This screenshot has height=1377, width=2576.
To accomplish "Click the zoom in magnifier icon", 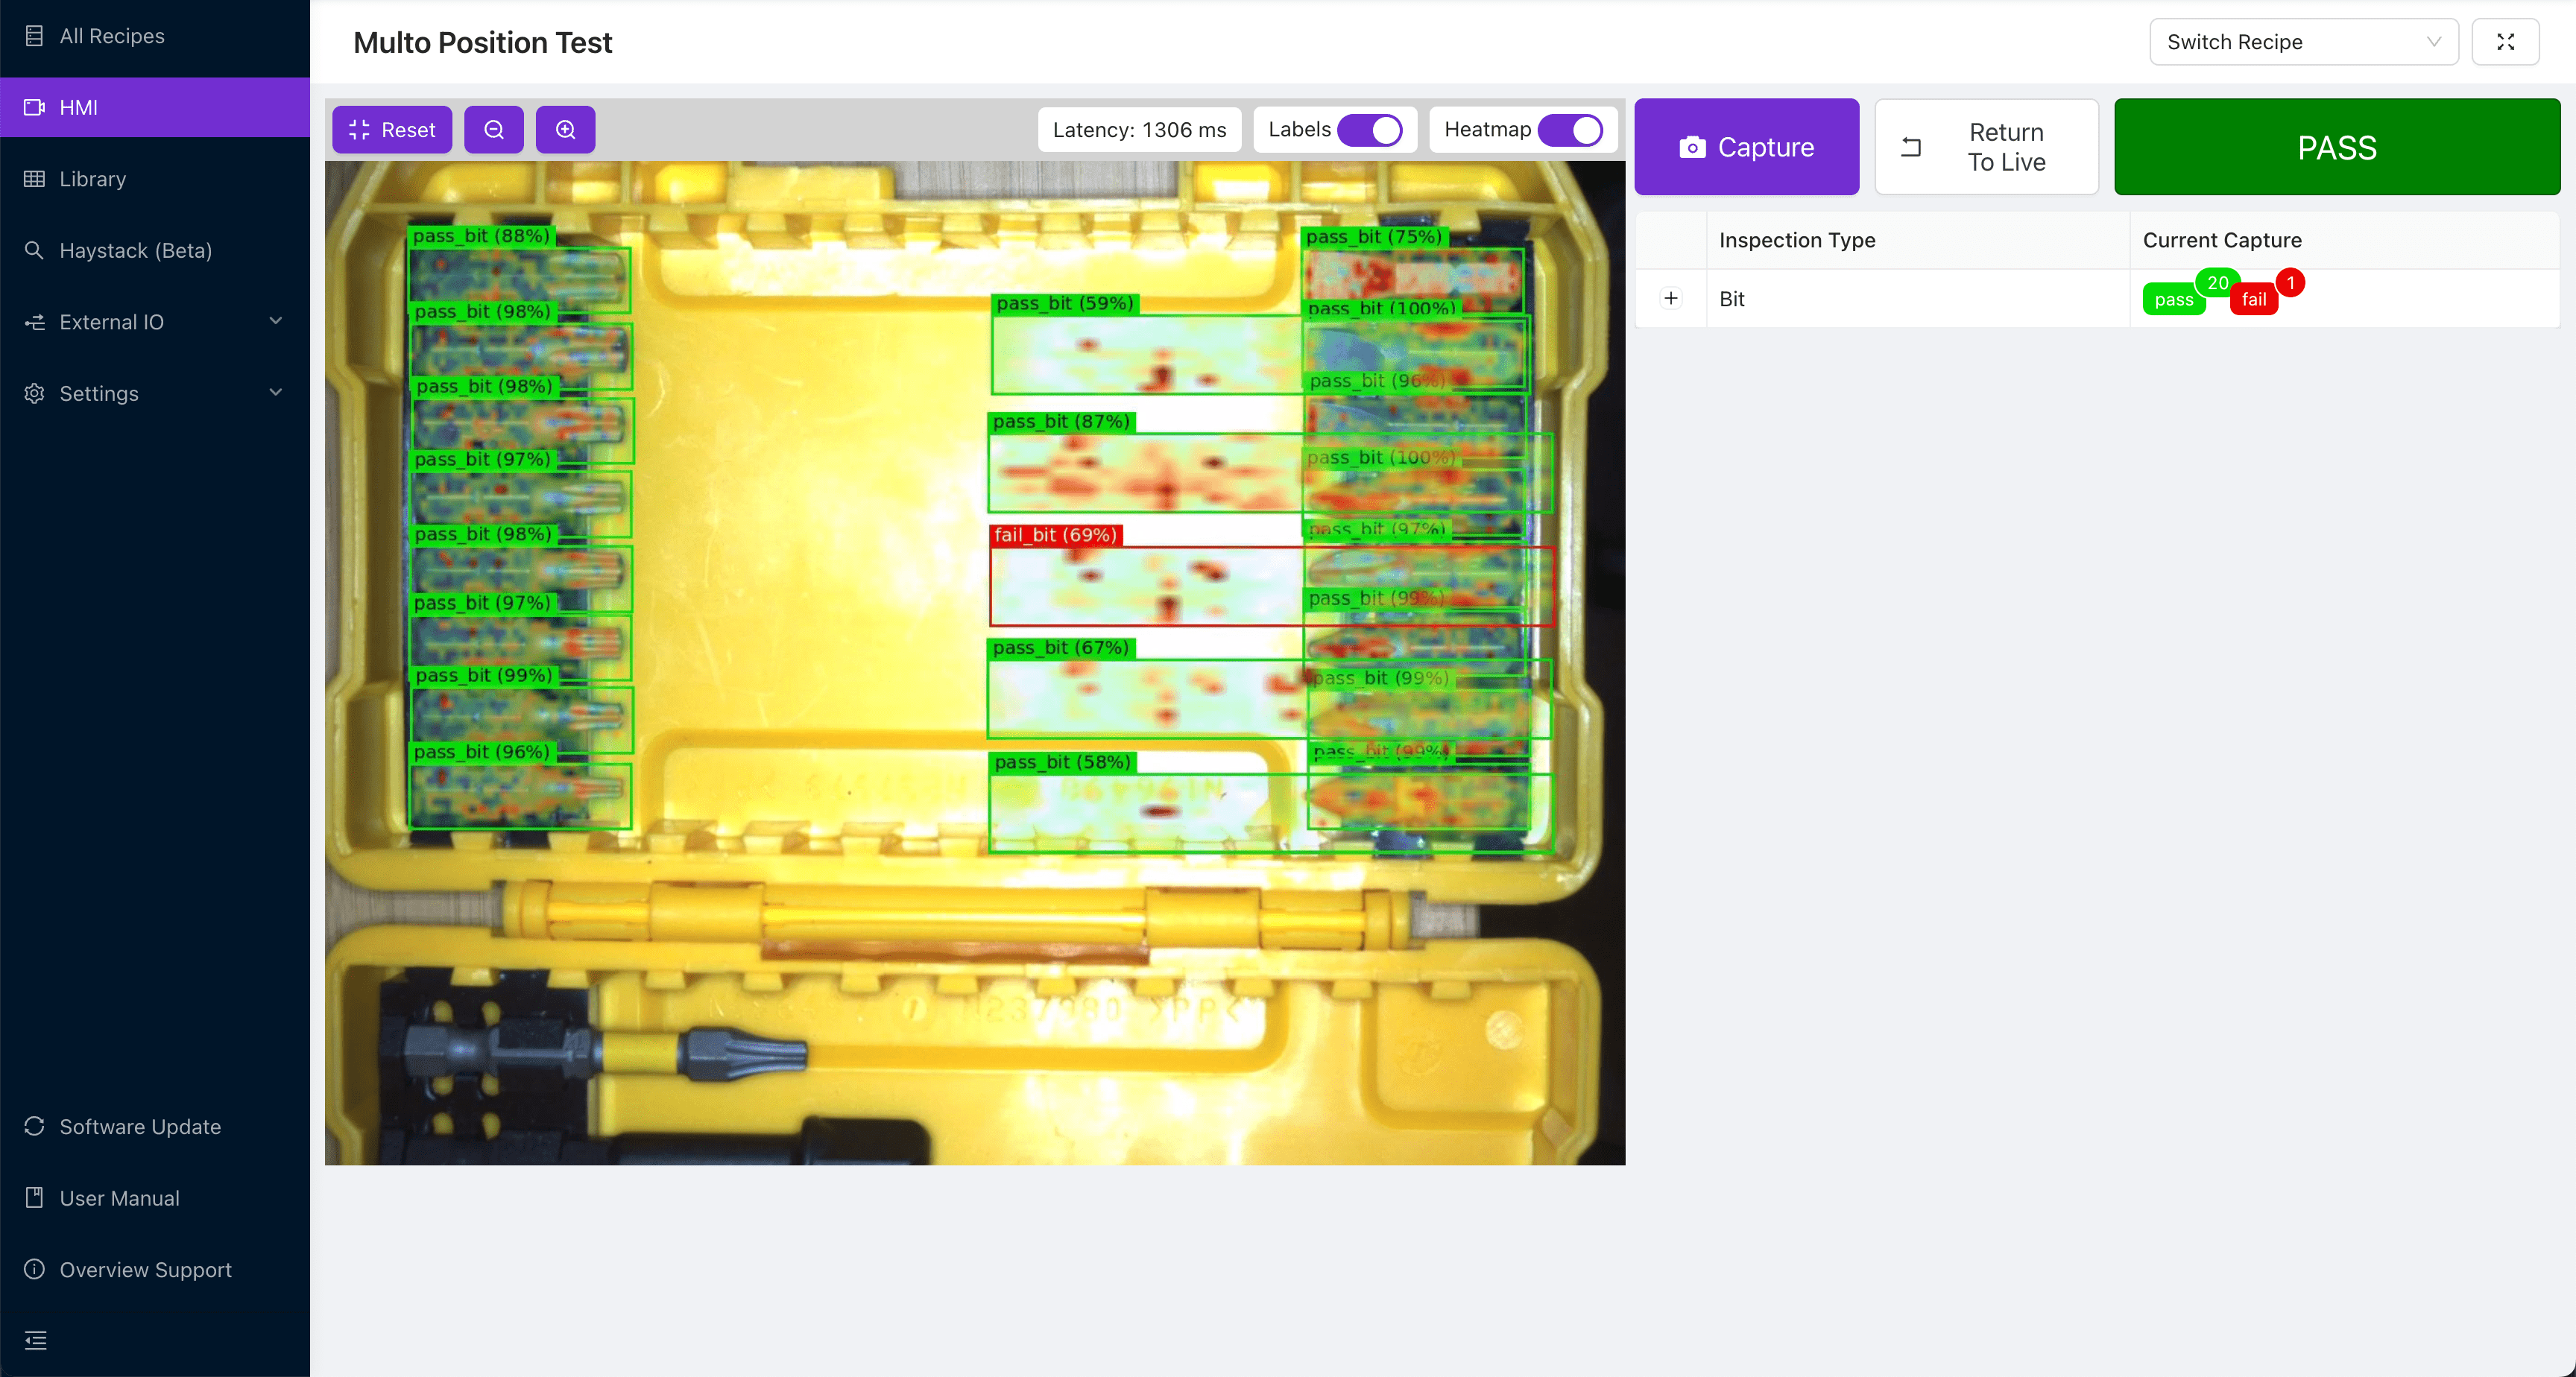I will (565, 130).
